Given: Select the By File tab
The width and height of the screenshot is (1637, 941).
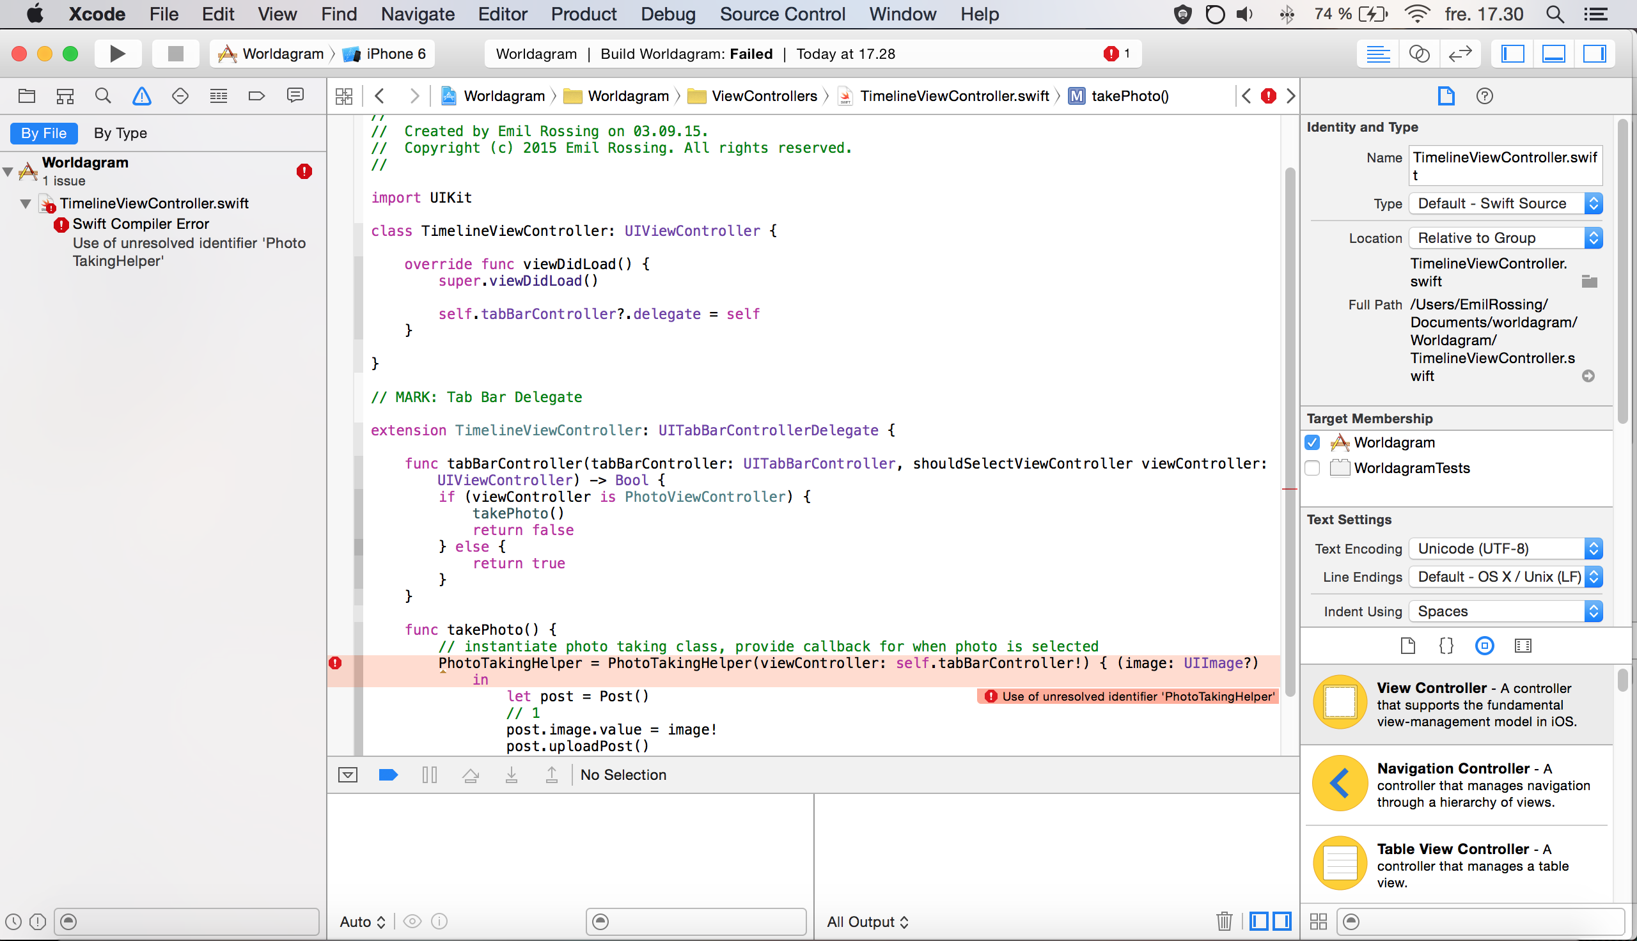Looking at the screenshot, I should pos(44,133).
